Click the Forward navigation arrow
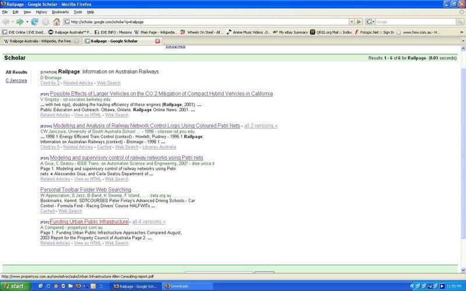 click(x=19, y=22)
